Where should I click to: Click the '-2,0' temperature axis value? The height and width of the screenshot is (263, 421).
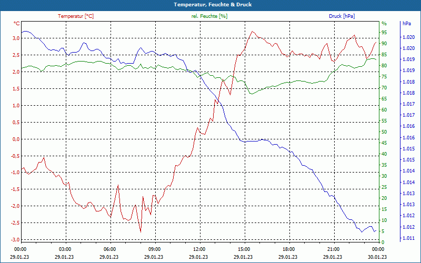coord(15,206)
